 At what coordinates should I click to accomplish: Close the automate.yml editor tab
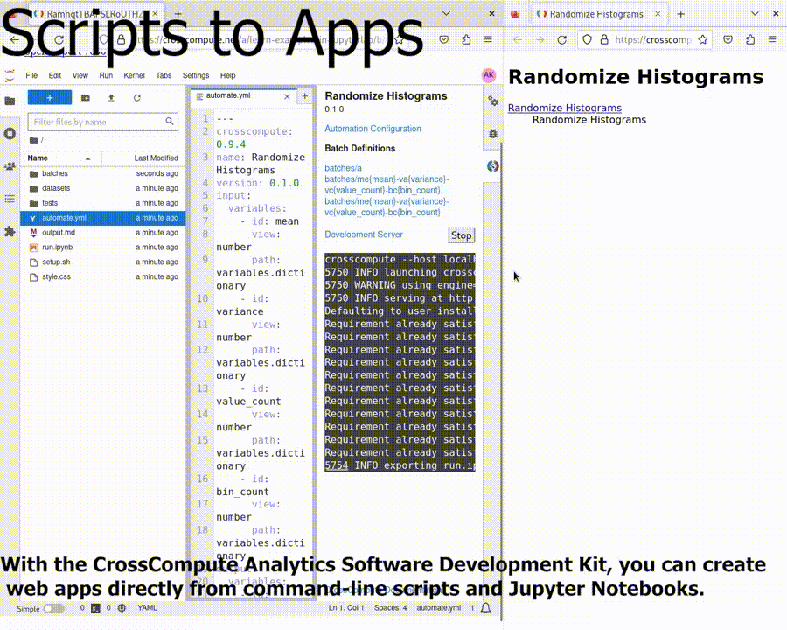(x=287, y=96)
